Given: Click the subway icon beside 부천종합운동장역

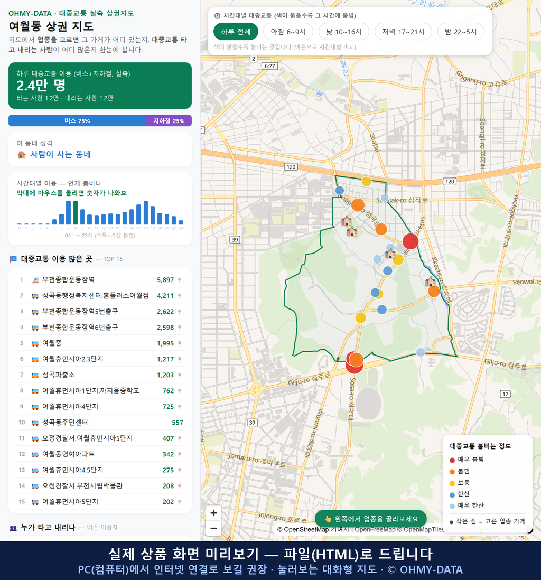Looking at the screenshot, I should [x=35, y=280].
